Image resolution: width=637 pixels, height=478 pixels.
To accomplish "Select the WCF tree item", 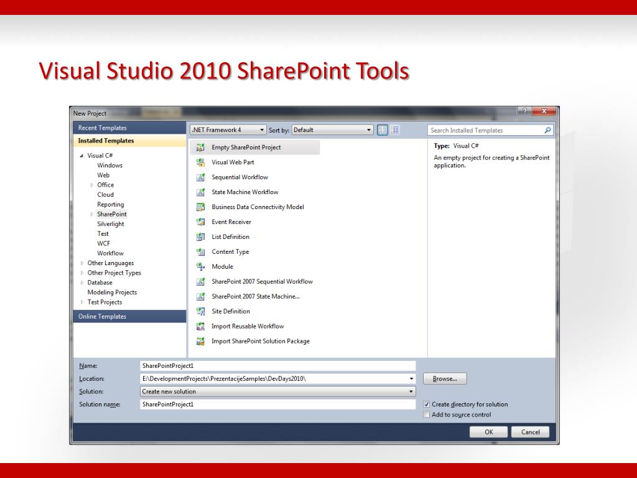I will click(104, 243).
